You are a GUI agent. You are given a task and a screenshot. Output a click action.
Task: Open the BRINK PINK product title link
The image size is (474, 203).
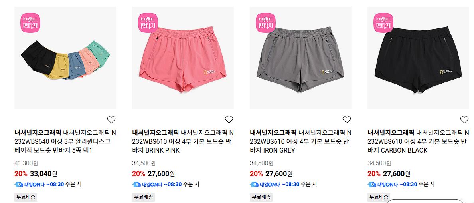pyautogui.click(x=183, y=141)
